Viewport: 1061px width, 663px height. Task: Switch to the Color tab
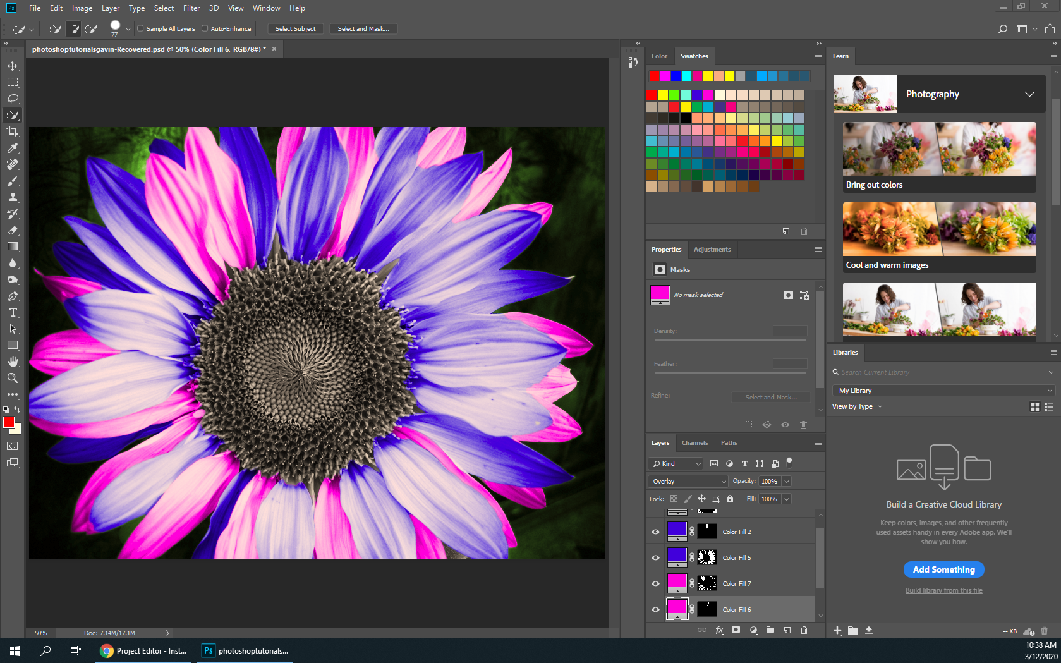[x=659, y=56]
